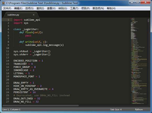The image size is (152, 113).
Task: Click the horizontal scrollbar thumb
Action: point(41,106)
